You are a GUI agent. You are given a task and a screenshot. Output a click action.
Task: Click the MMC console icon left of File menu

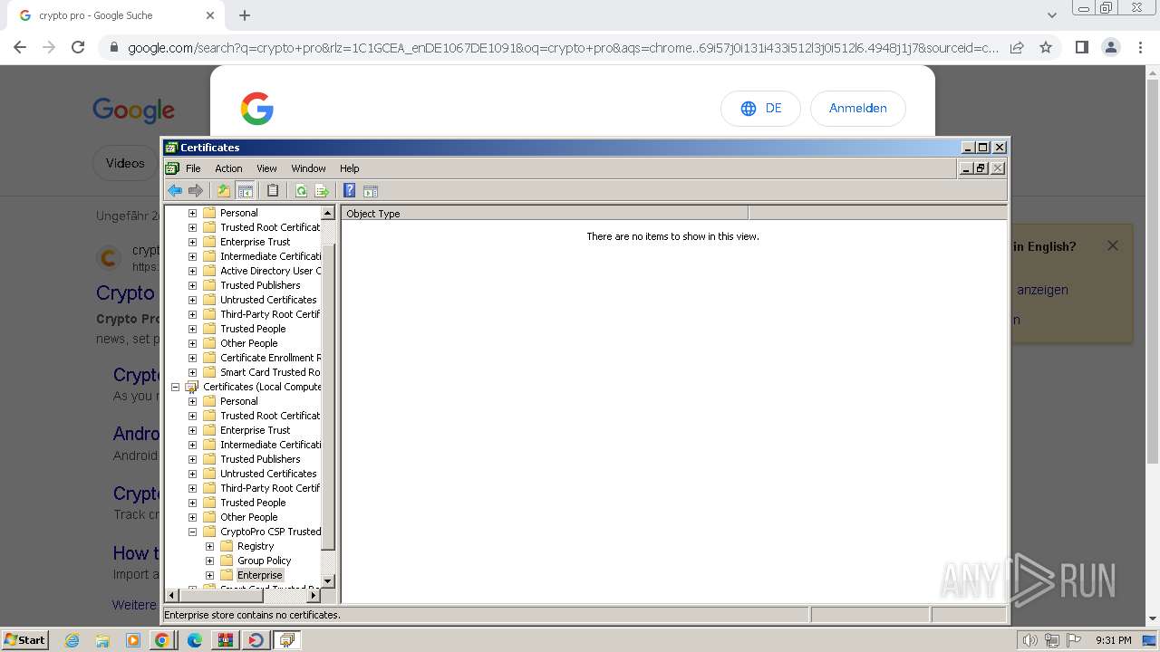[172, 168]
